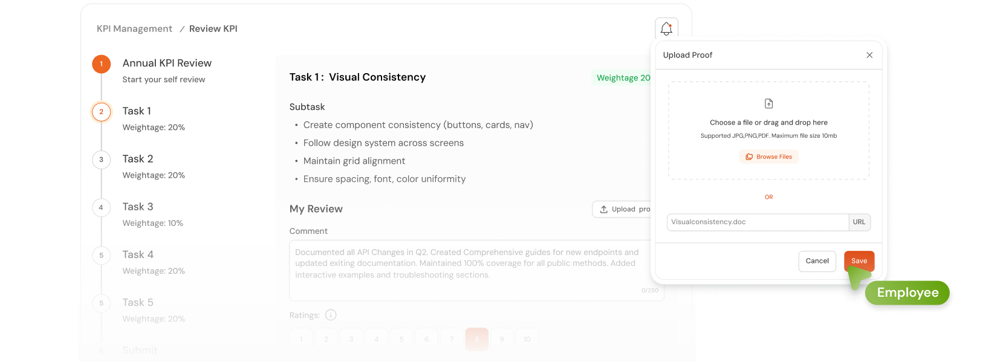
Task: Select step 2 circle for Task 1
Action: tap(102, 112)
